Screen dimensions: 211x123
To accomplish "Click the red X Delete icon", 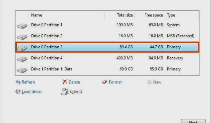I will 65,82.
